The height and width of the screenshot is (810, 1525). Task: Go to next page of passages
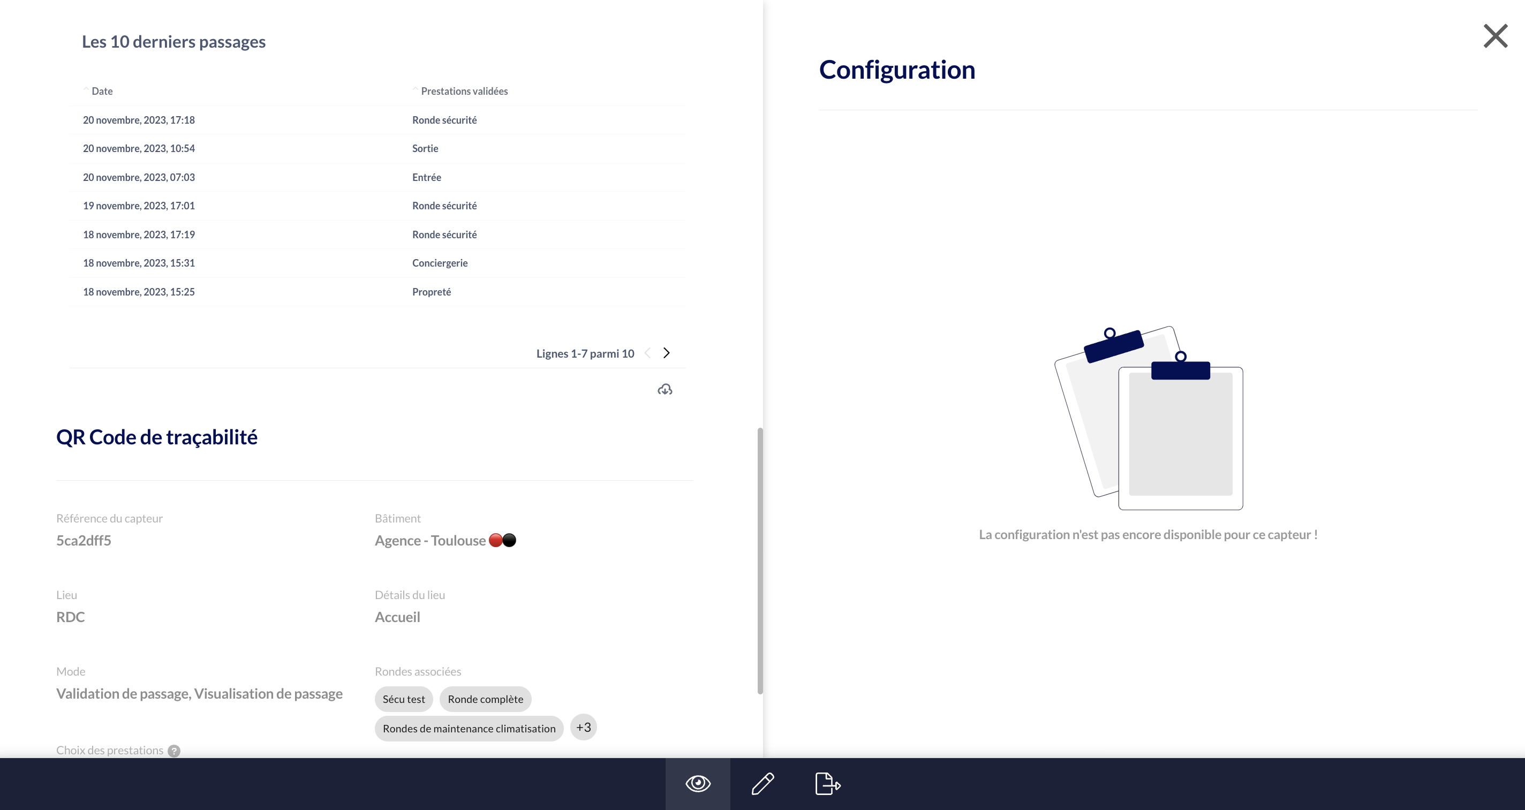point(667,353)
